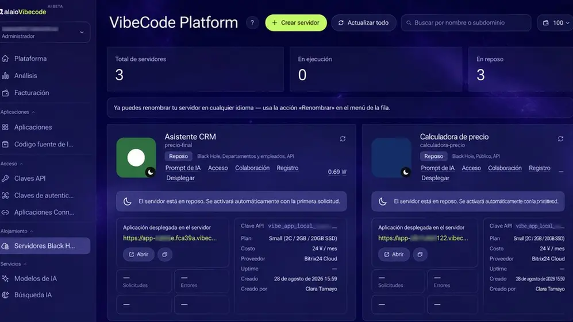This screenshot has width=573, height=322.
Task: Click Desplegar for Asistente CRM
Action: coord(180,178)
